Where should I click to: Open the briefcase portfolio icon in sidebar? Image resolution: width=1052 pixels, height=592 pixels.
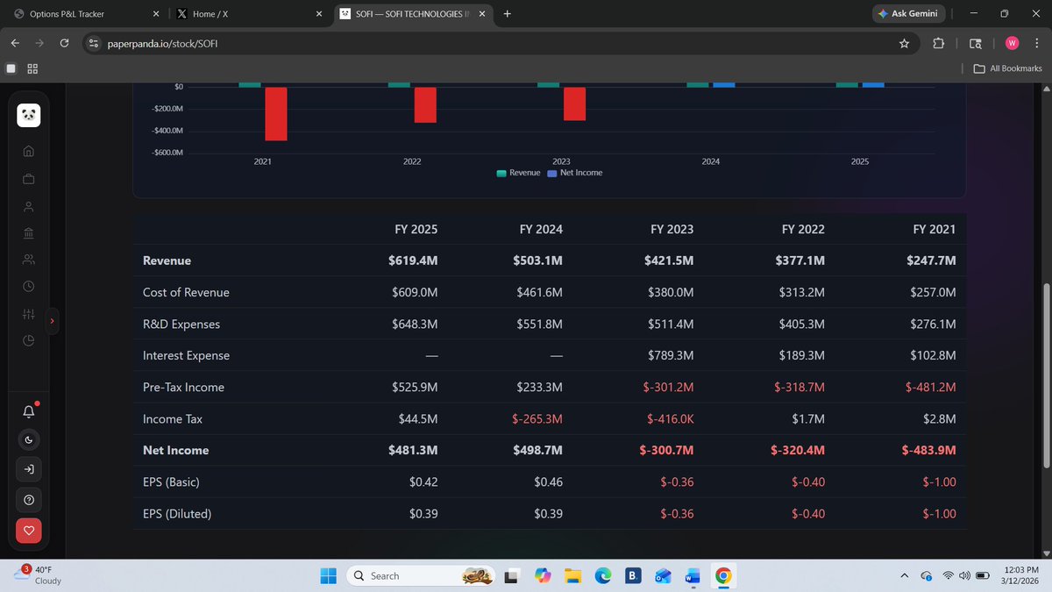point(29,179)
